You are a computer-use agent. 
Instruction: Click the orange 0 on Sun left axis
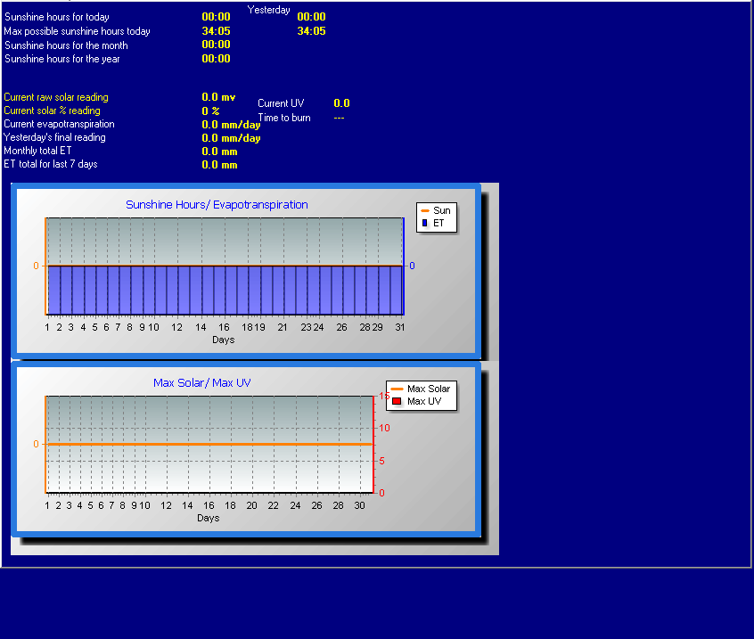[x=36, y=266]
